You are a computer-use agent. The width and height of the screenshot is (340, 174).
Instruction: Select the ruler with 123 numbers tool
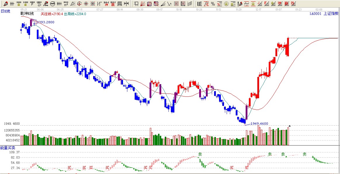pos(119,4)
